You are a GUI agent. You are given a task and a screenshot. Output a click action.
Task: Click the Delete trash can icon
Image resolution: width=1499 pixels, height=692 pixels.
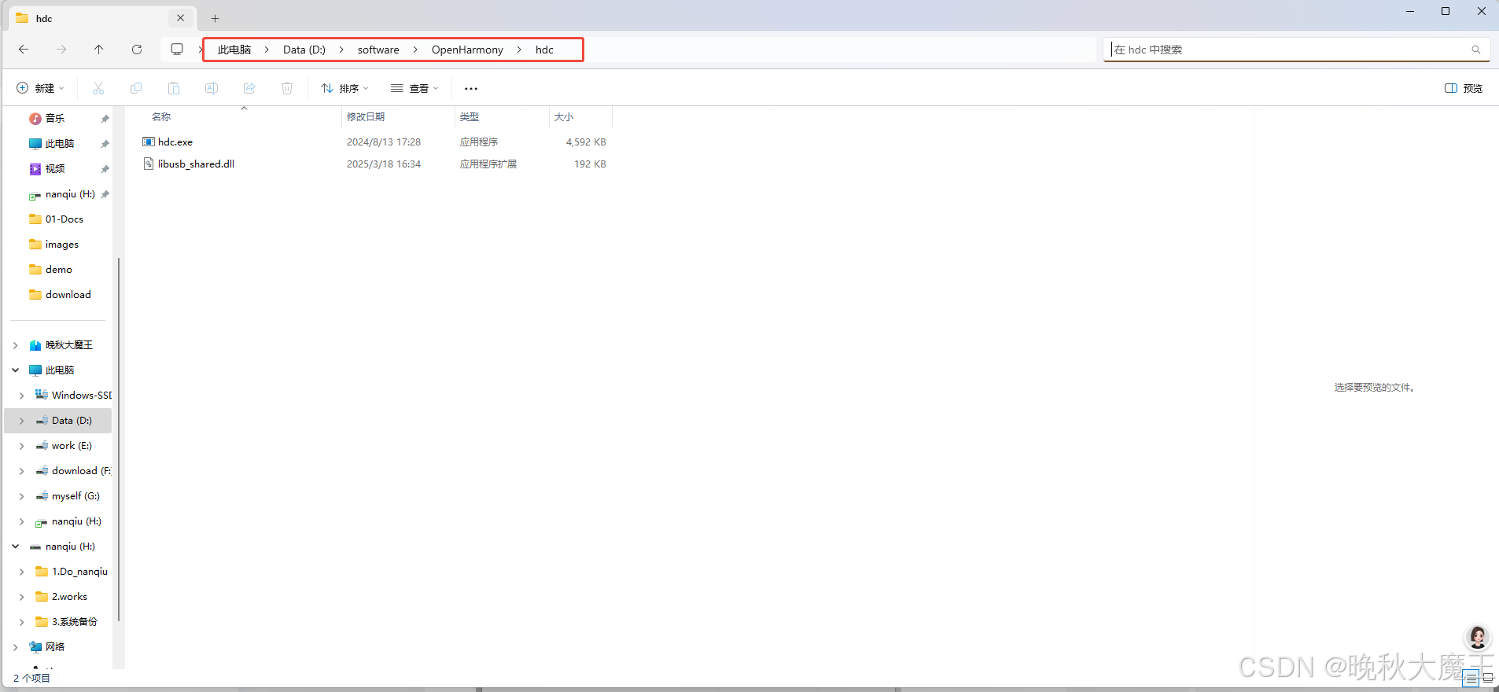coord(287,88)
